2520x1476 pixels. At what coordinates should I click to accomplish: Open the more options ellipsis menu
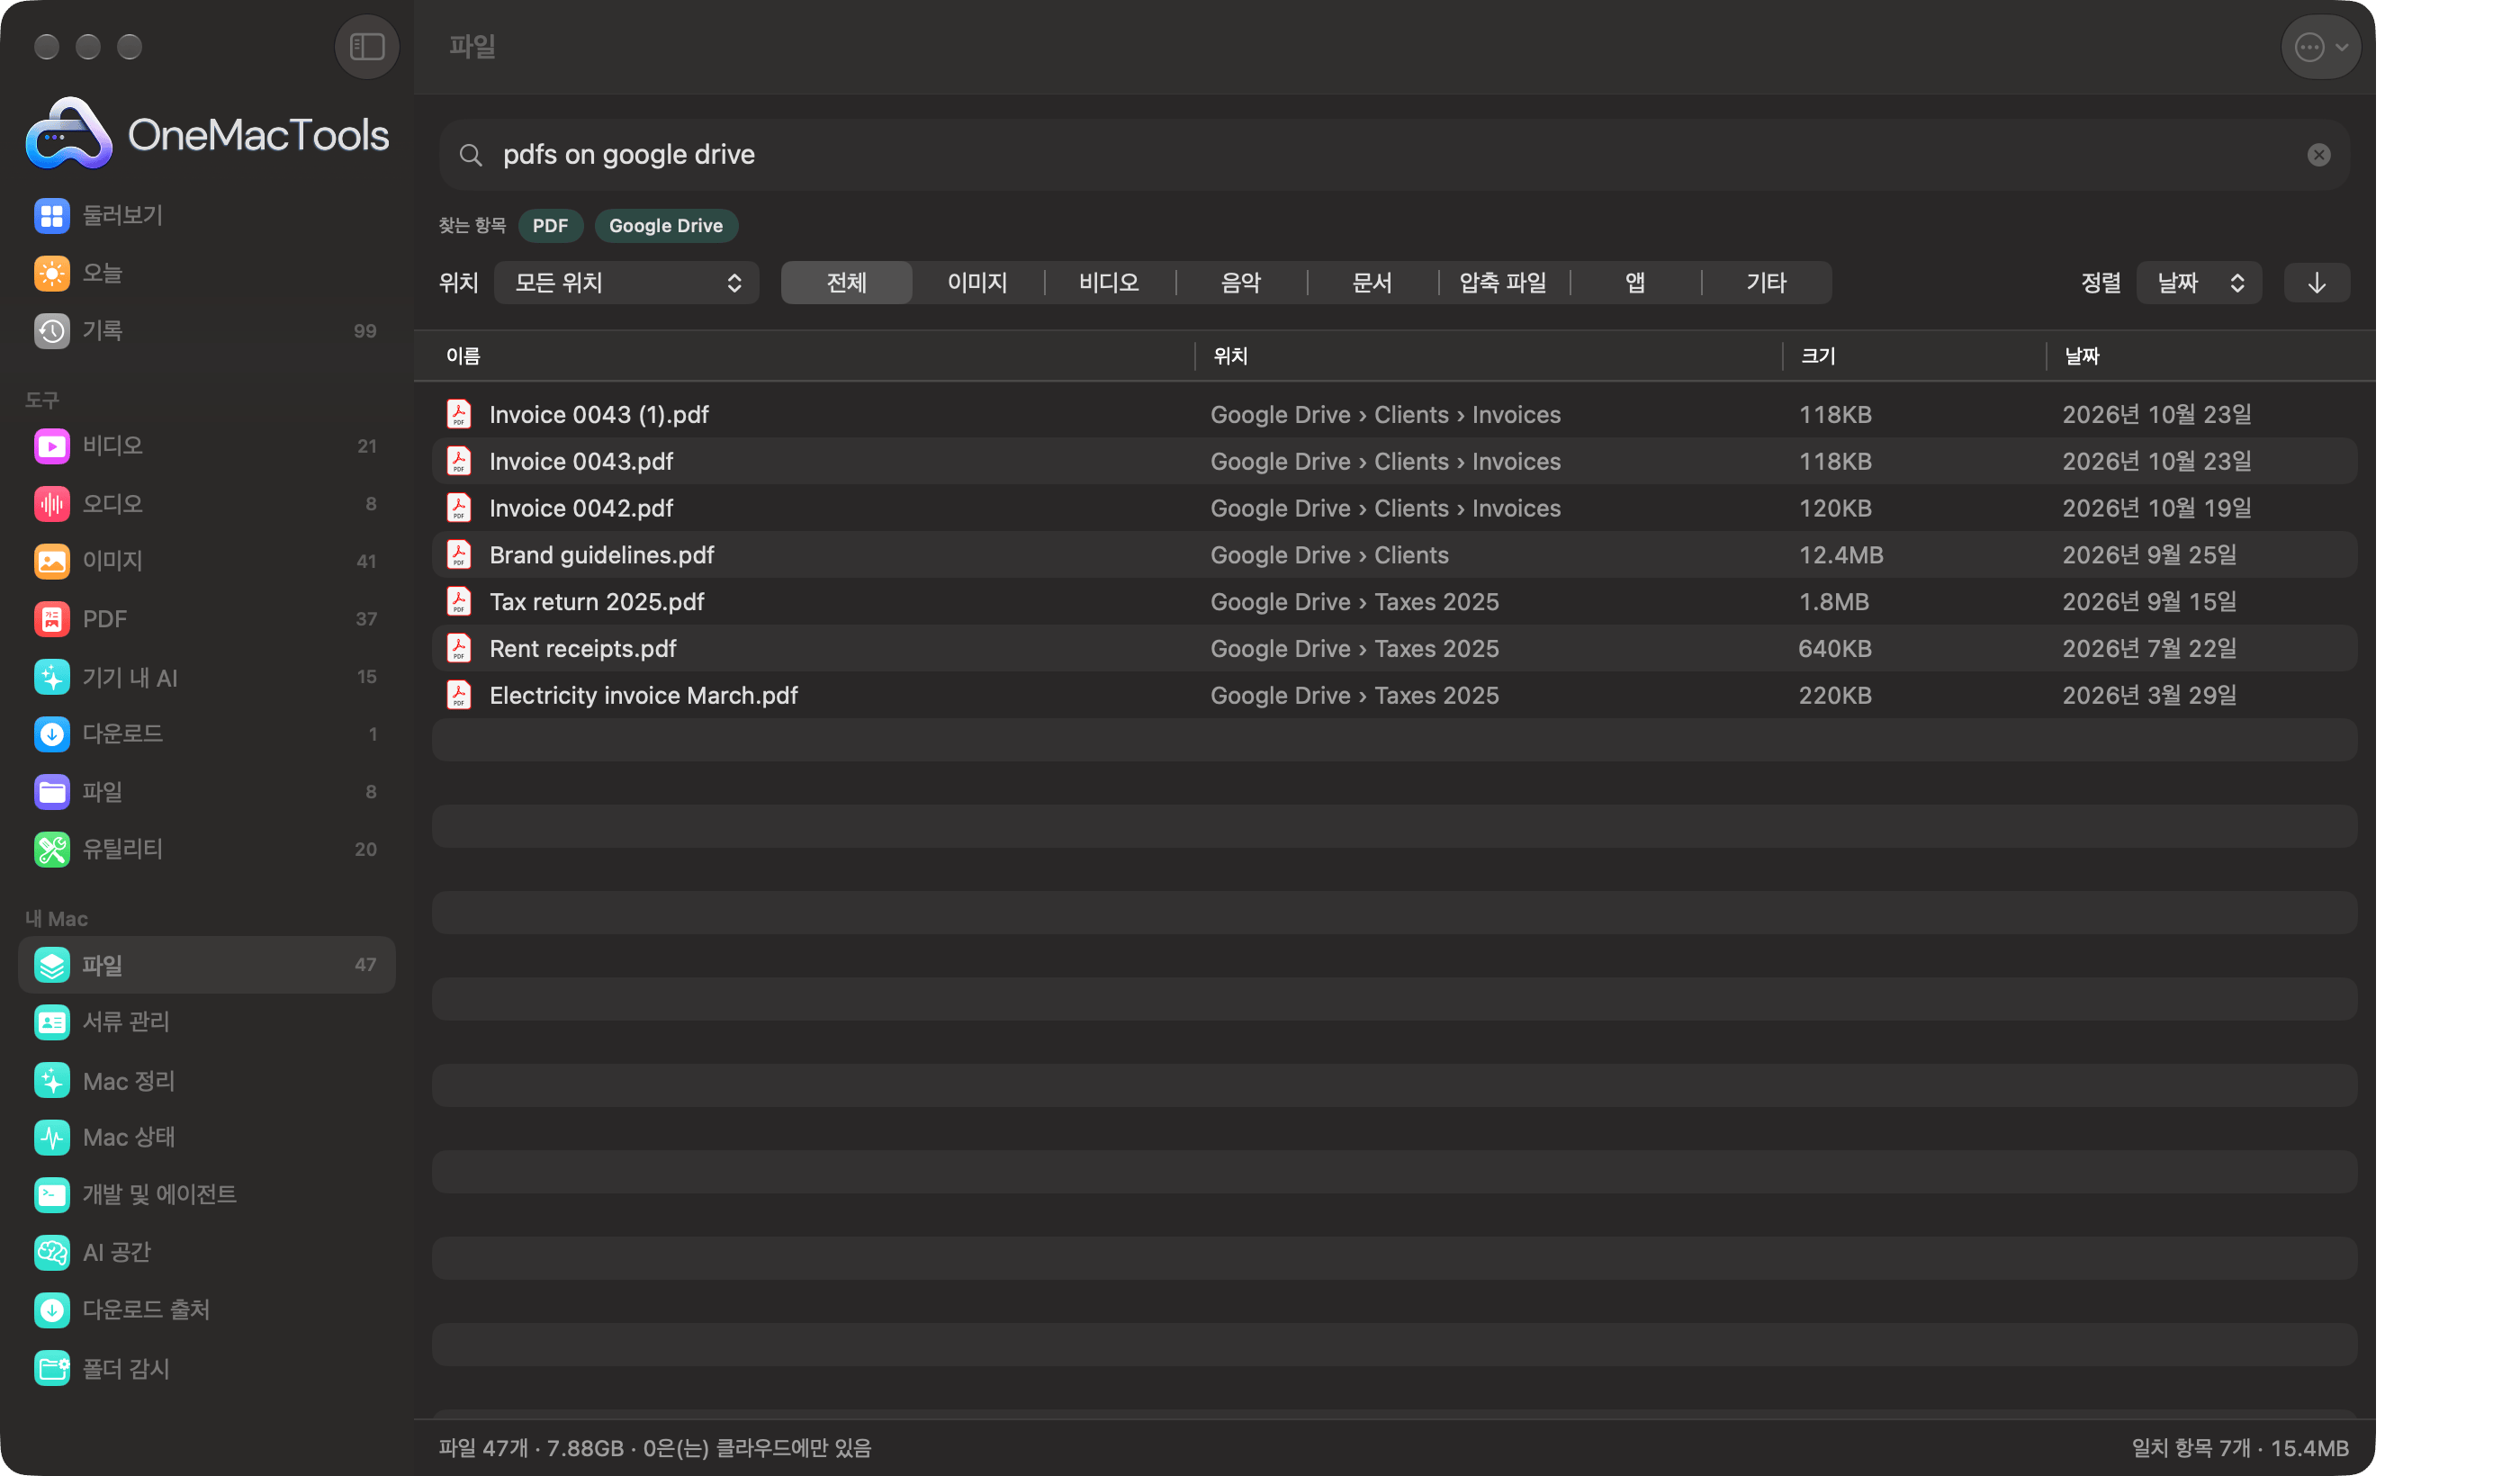coord(2320,47)
